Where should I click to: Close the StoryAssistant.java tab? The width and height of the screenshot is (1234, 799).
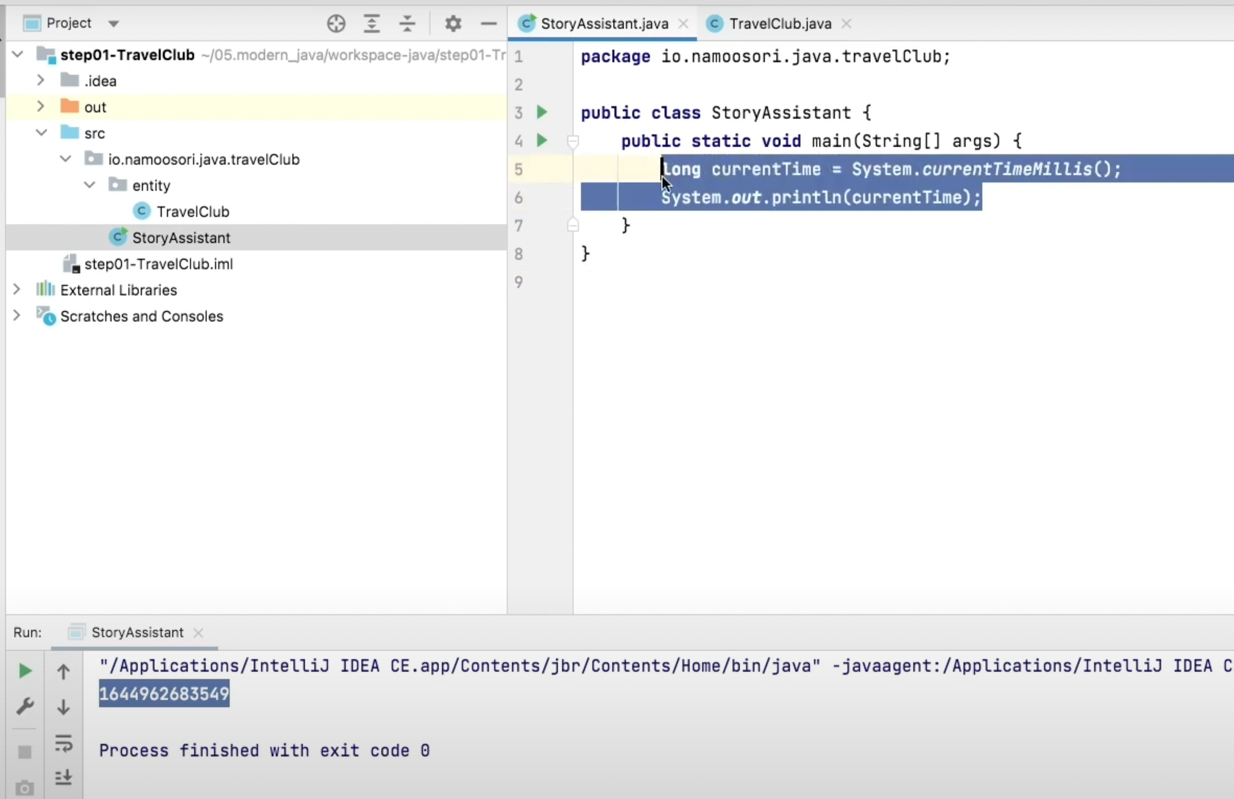[683, 24]
